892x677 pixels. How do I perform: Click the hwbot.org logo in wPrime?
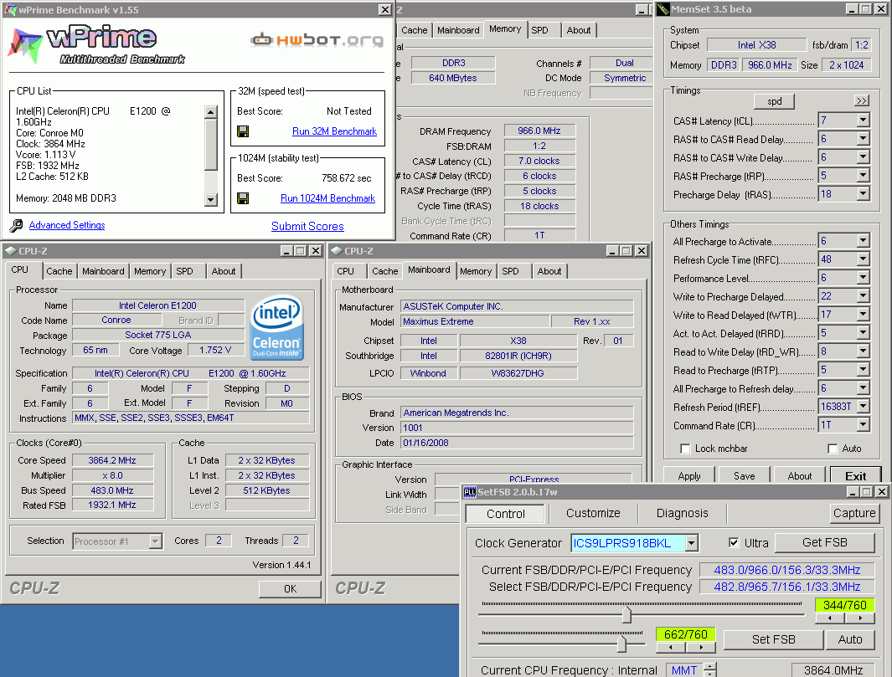click(x=317, y=39)
